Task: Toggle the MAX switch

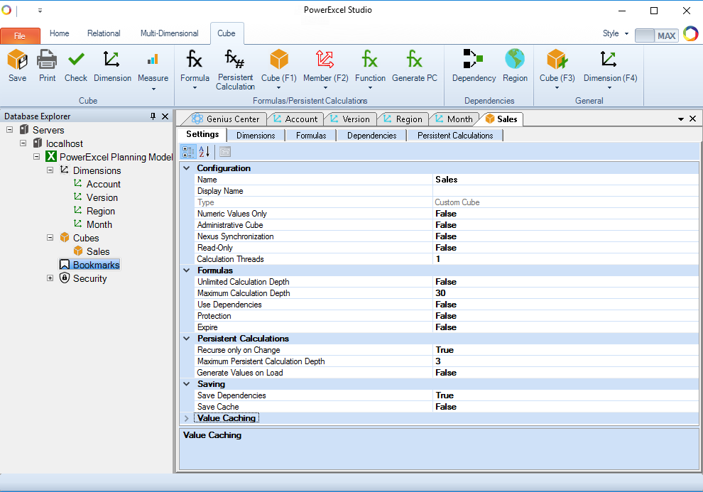Action: click(655, 35)
